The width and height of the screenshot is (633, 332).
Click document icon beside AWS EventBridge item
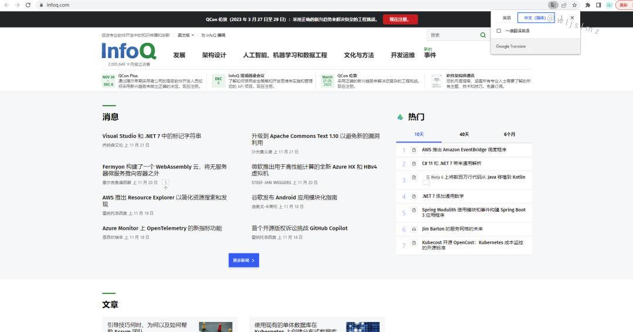click(414, 150)
